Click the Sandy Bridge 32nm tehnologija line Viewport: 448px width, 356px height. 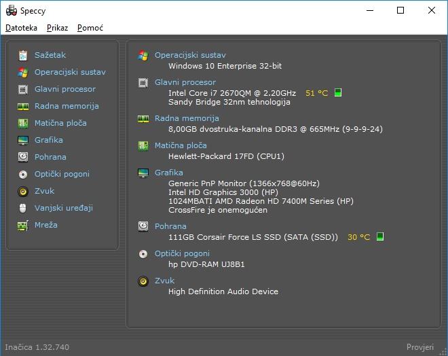229,102
